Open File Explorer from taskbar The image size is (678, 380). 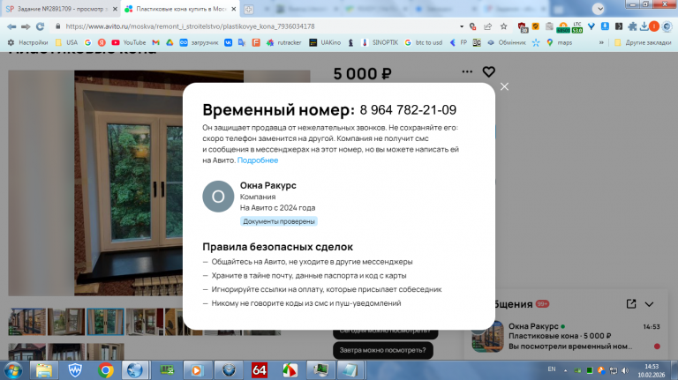[x=43, y=370]
